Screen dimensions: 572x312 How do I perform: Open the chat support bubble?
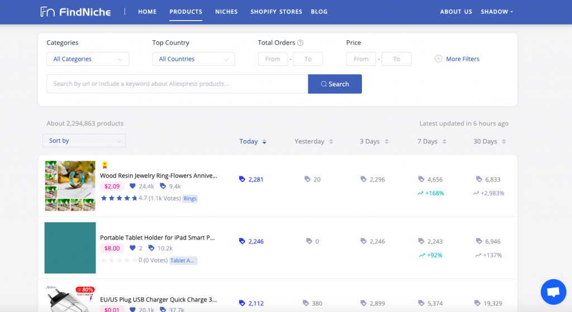pyautogui.click(x=554, y=292)
